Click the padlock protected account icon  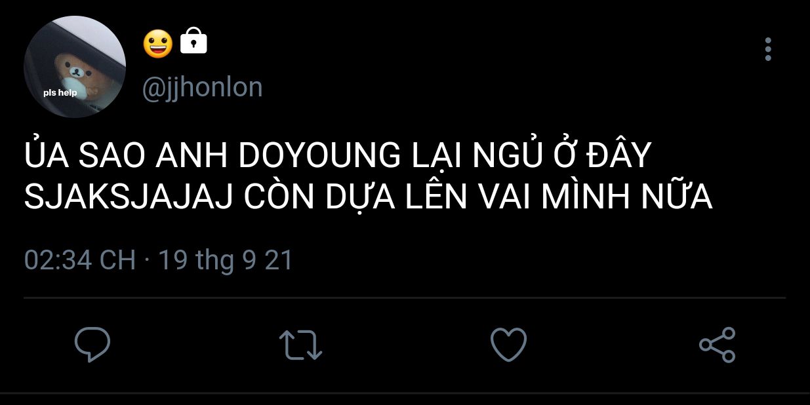193,41
